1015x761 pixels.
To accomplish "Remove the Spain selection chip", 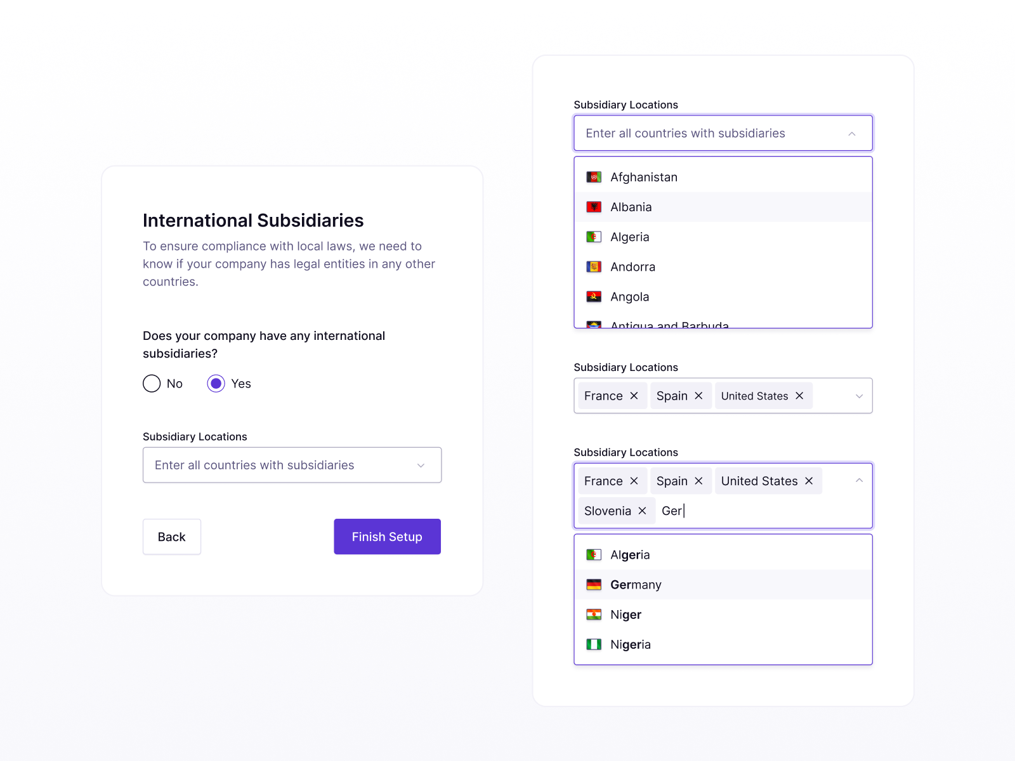I will 698,396.
